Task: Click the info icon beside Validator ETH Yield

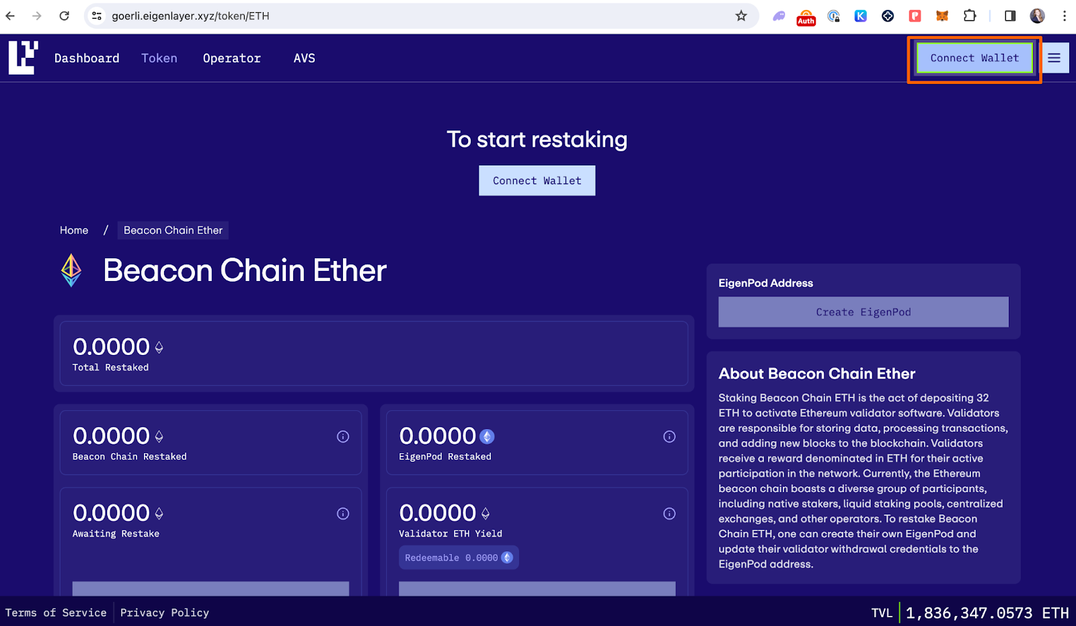Action: point(669,513)
